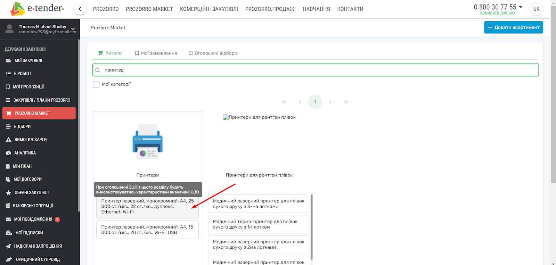Click the Замовити дзвінок link
The height and width of the screenshot is (265, 556).
[498, 13]
